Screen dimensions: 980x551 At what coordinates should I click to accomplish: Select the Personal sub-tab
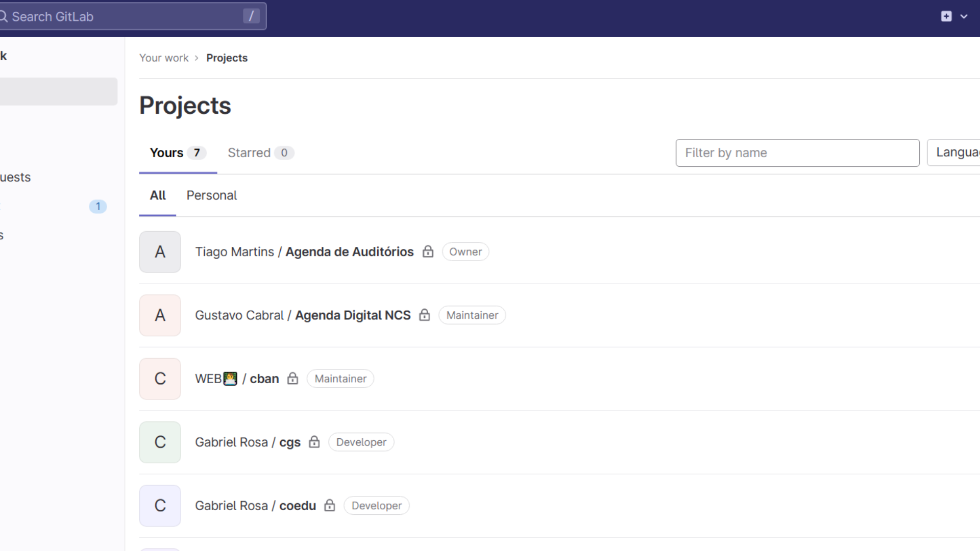[x=211, y=195]
